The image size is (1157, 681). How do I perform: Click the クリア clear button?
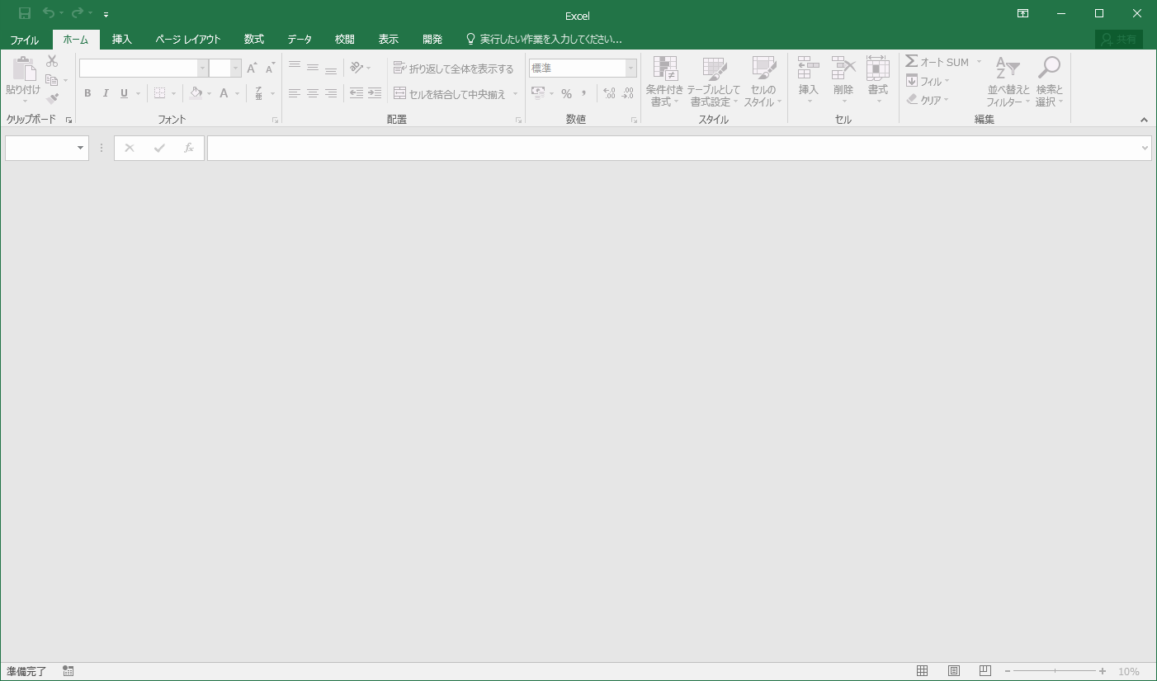pos(925,100)
